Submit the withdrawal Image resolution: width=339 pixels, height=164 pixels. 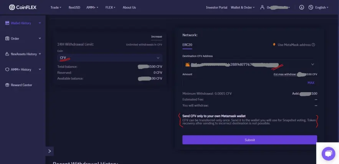coord(250,140)
